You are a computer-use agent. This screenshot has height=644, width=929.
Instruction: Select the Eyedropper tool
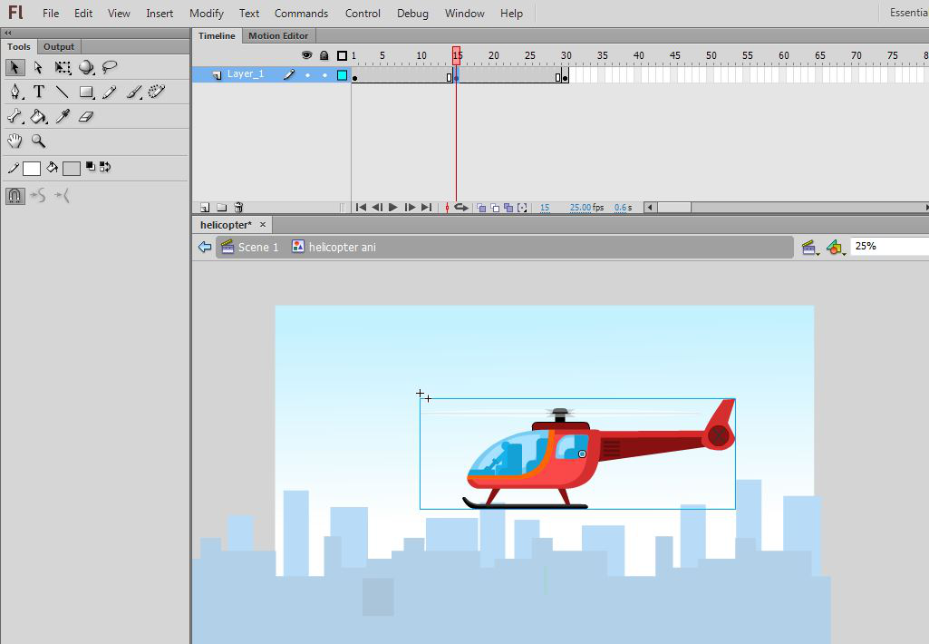[x=63, y=116]
